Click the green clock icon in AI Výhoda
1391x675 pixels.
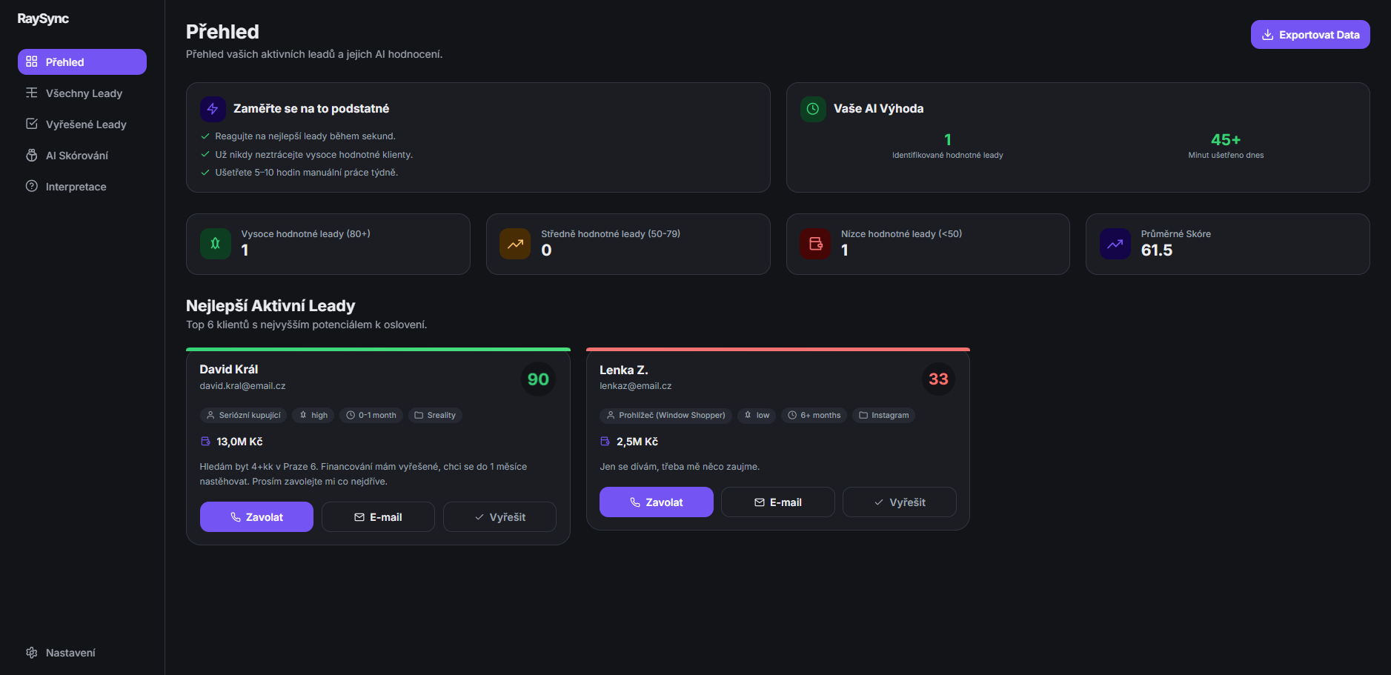tap(813, 109)
